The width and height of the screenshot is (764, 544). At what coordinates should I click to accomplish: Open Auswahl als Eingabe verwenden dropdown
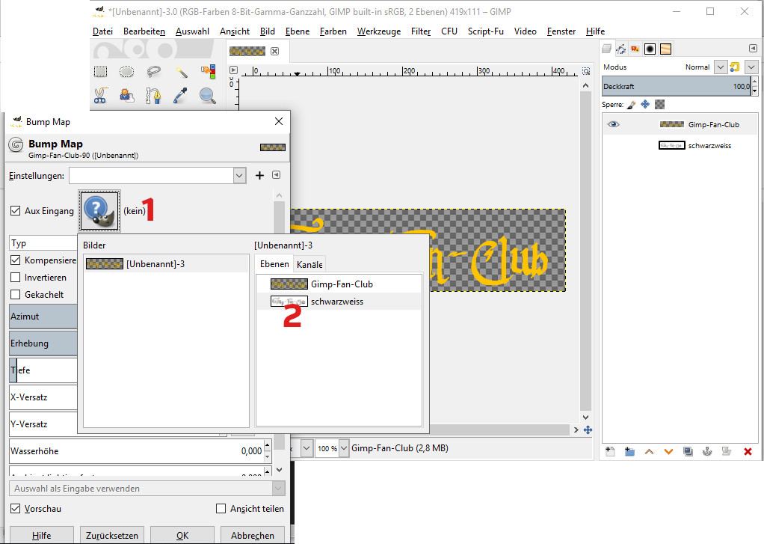click(147, 489)
